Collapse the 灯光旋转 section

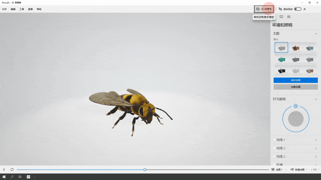316,99
